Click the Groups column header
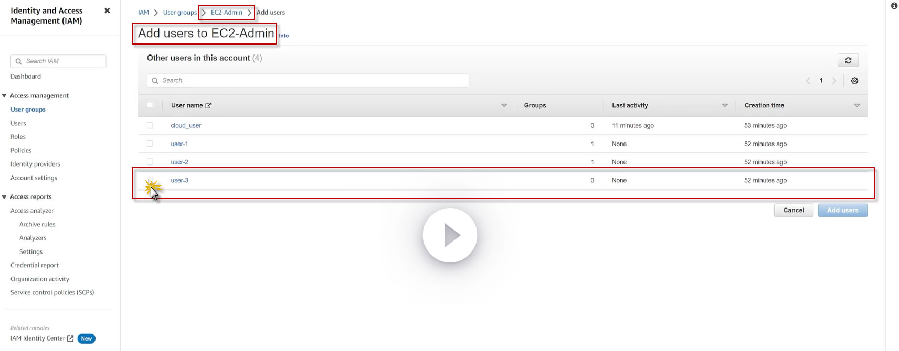The height and width of the screenshot is (351, 899). (535, 105)
